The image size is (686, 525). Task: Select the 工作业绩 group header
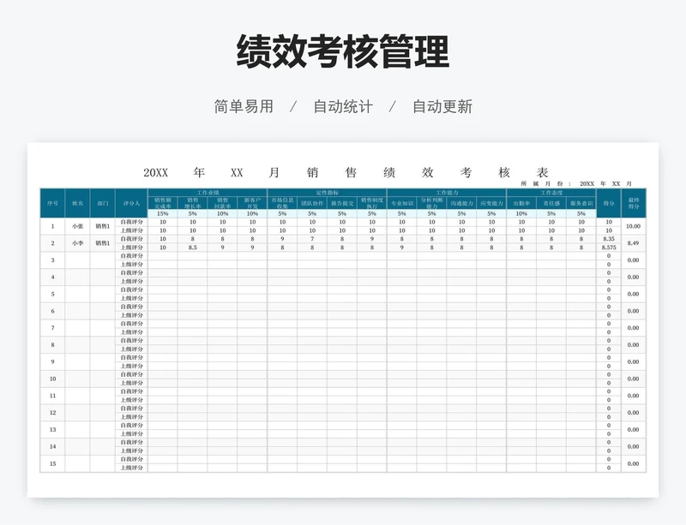point(208,193)
